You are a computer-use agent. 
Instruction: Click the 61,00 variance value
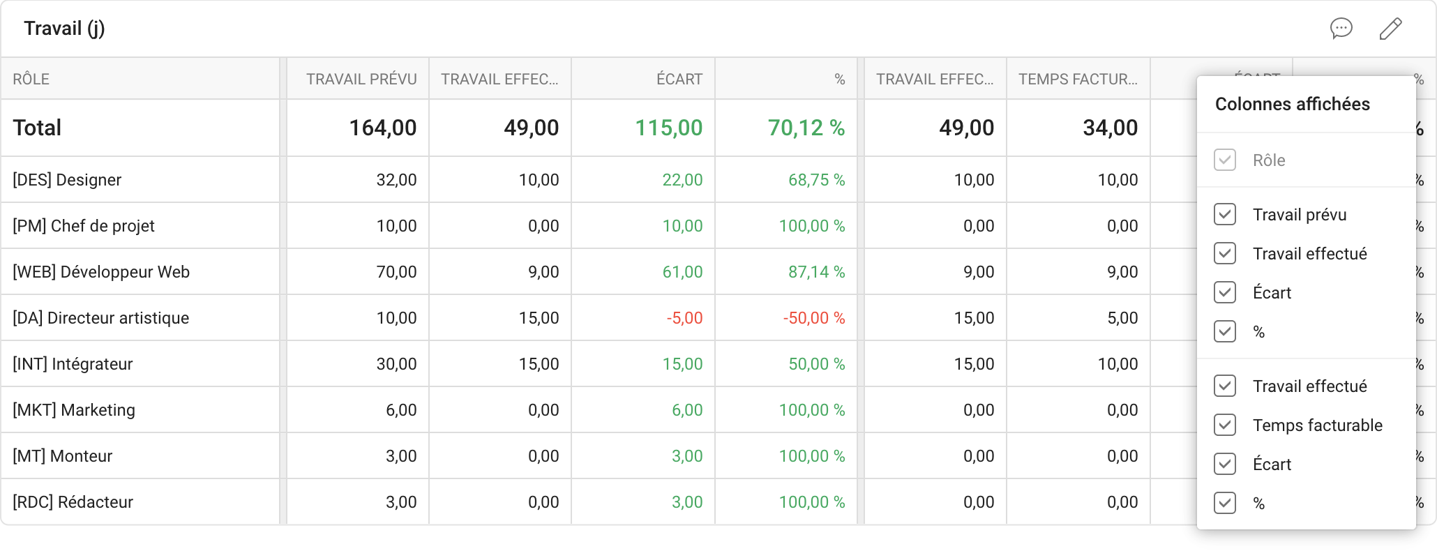pyautogui.click(x=683, y=272)
